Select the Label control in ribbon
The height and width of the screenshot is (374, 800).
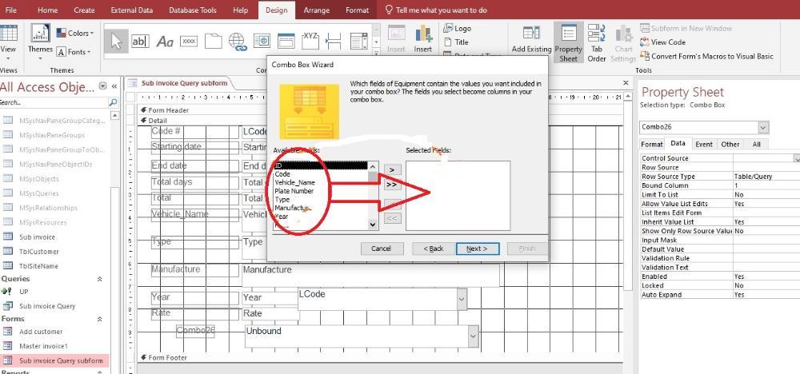[165, 41]
